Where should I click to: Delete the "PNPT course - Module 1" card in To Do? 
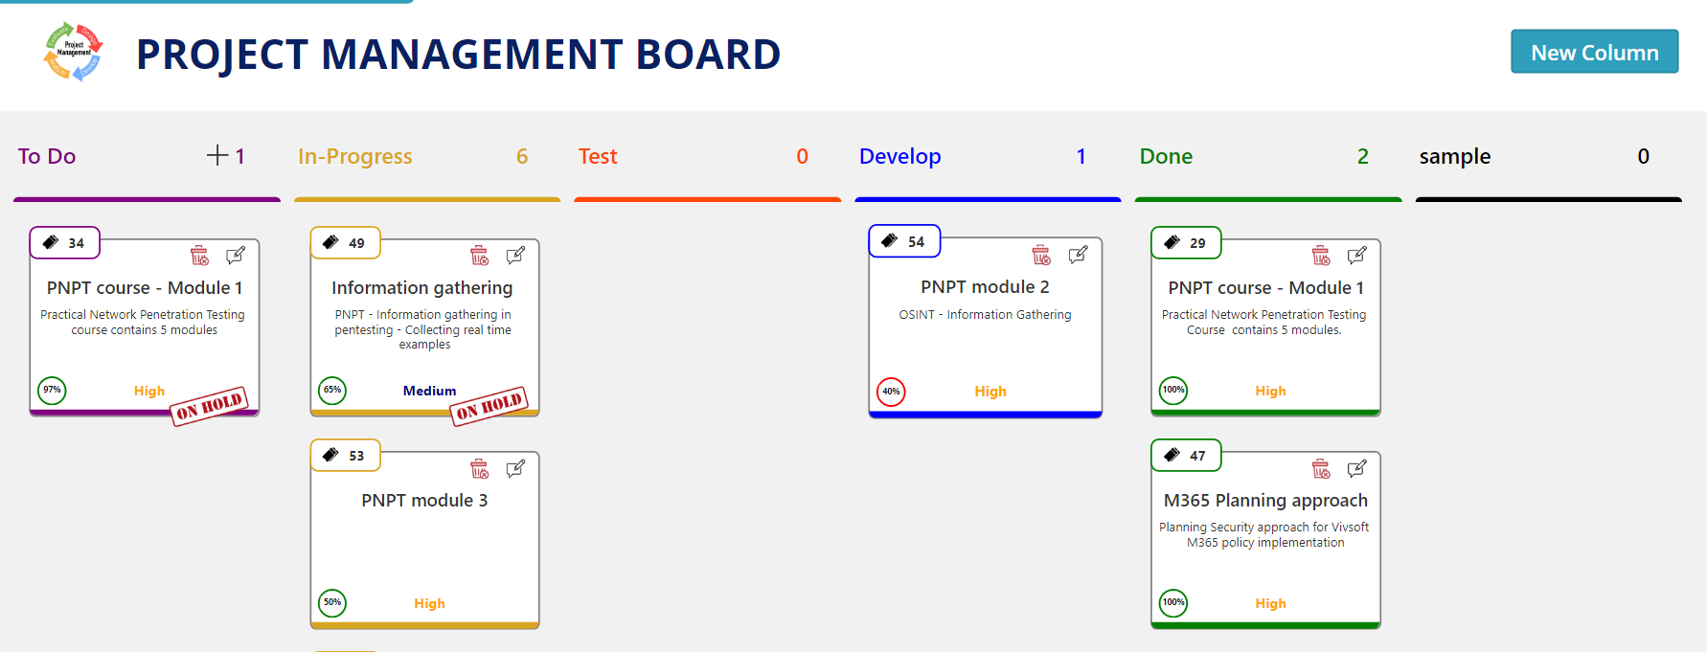click(198, 256)
